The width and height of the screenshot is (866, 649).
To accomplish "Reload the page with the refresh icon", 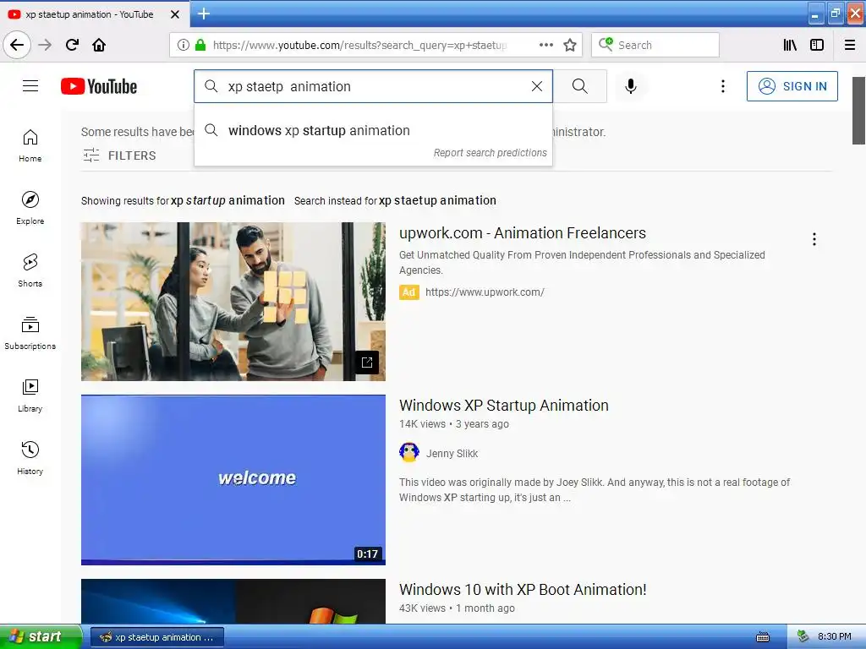I will [x=73, y=45].
